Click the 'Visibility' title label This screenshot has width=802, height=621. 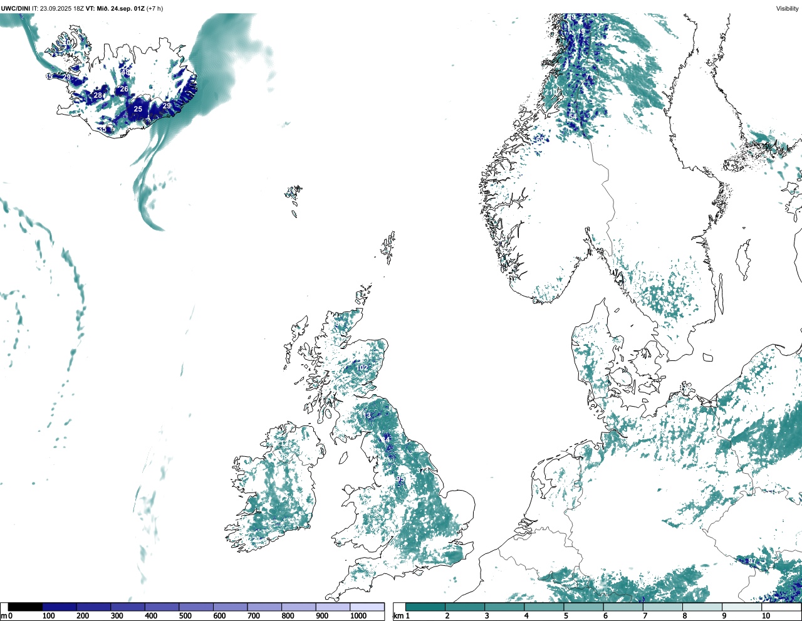tap(787, 9)
